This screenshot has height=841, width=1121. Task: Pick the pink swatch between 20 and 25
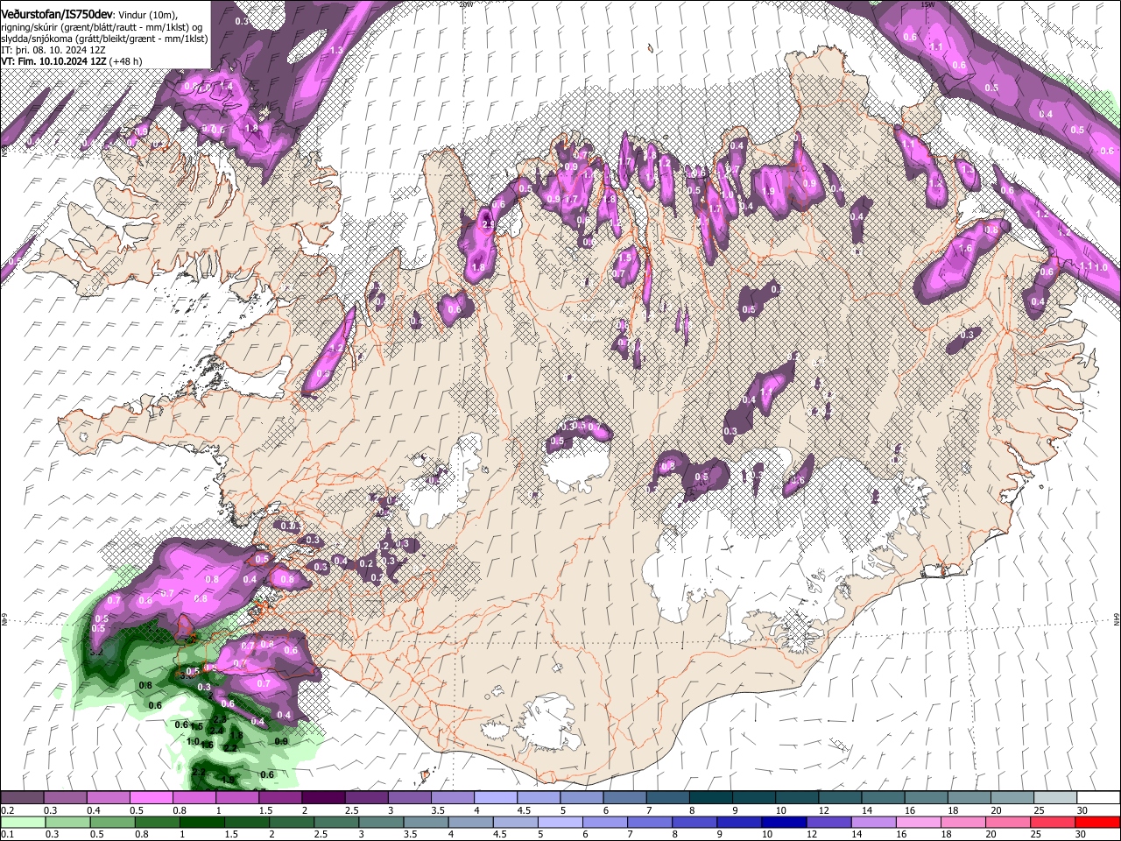(x=1009, y=823)
